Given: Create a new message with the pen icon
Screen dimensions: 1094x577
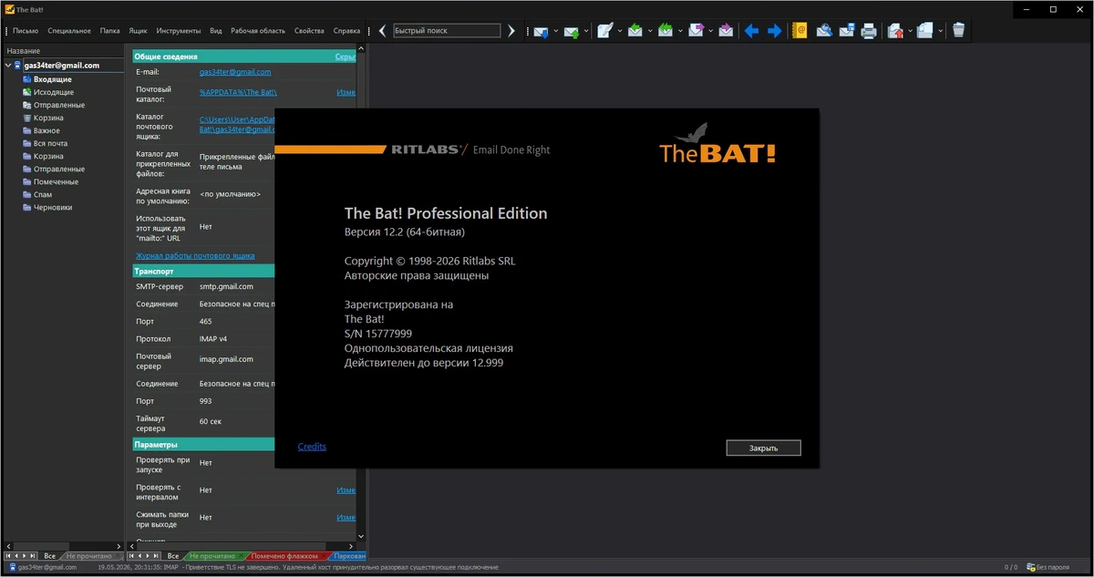Looking at the screenshot, I should [604, 30].
